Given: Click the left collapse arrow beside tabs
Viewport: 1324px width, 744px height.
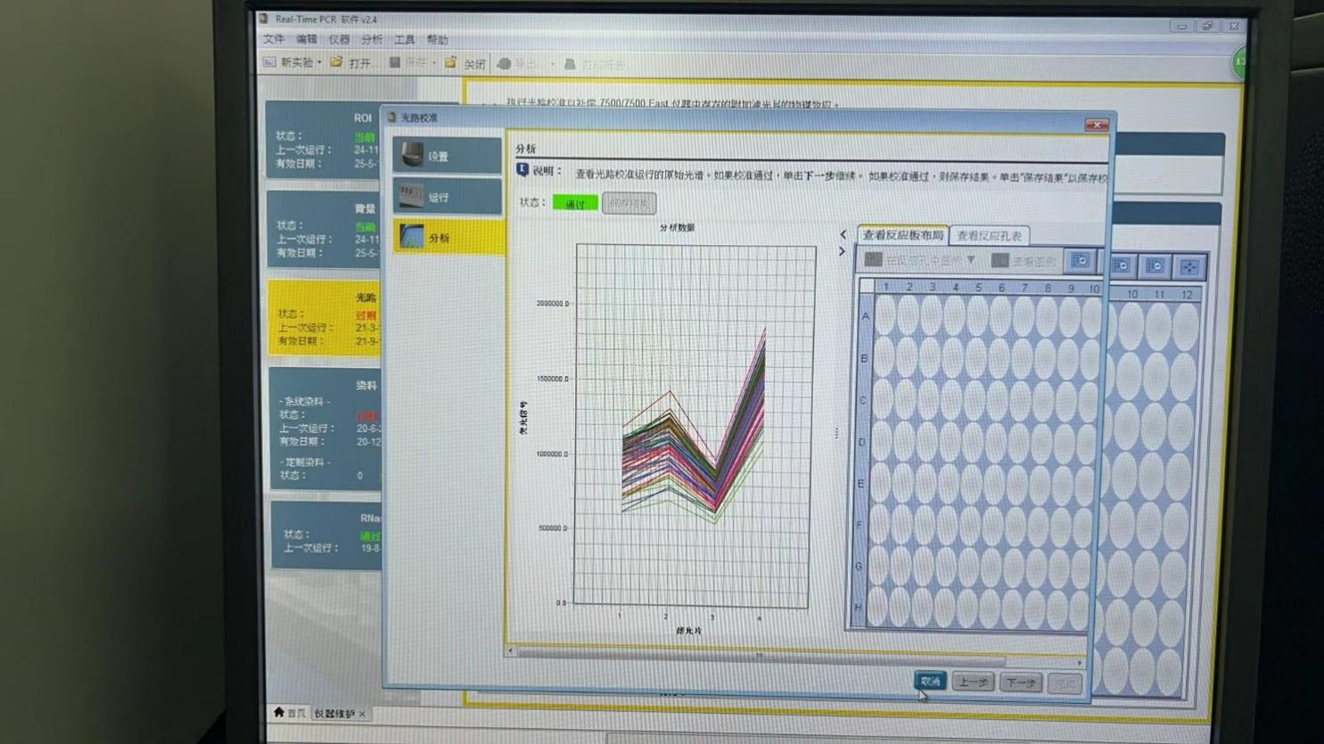Looking at the screenshot, I should click(x=843, y=234).
